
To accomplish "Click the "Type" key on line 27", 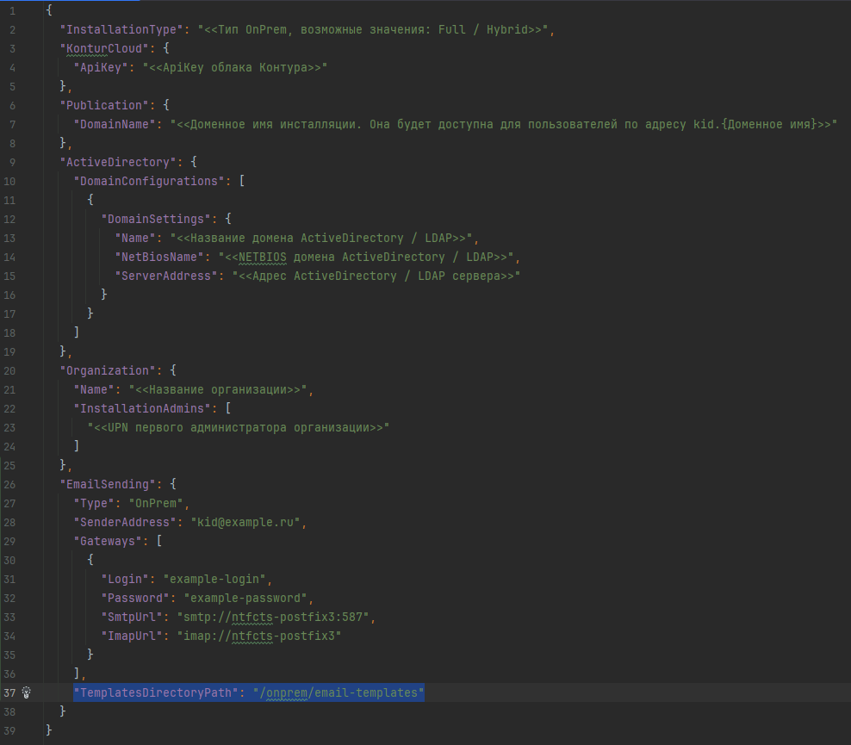I will pyautogui.click(x=94, y=503).
